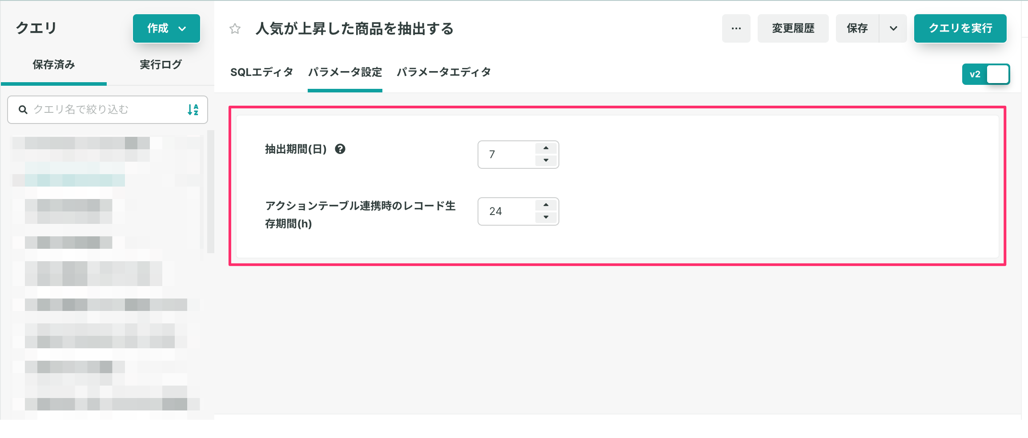The width and height of the screenshot is (1028, 438).
Task: Switch to the パラメータエディタ tab
Action: (x=444, y=72)
